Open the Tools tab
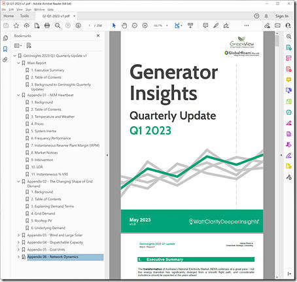Viewport: 297px width, 282px height. [x=24, y=16]
